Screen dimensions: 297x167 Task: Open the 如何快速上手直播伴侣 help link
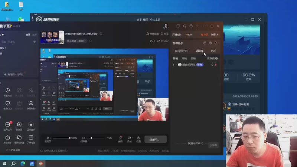[x=54, y=151]
